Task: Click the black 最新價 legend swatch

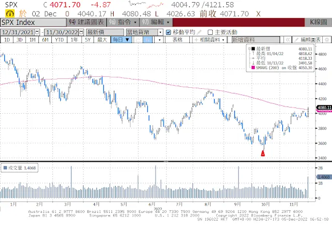Action: (x=253, y=49)
